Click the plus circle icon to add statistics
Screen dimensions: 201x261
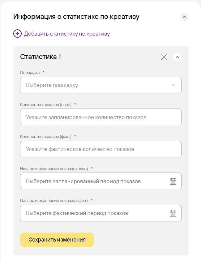click(17, 34)
